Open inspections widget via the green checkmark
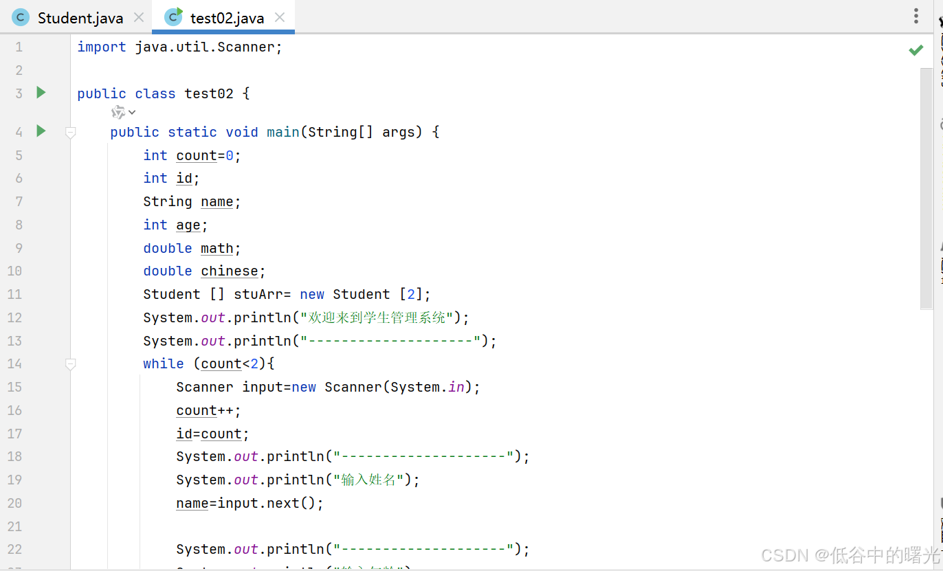Image resolution: width=943 pixels, height=571 pixels. tap(916, 49)
